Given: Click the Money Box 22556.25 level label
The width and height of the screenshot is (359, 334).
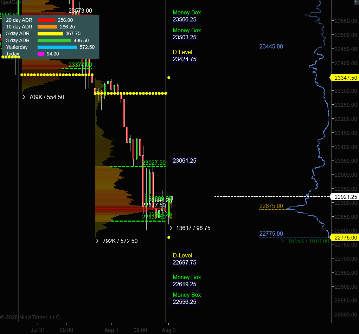Looking at the screenshot, I should [187, 299].
